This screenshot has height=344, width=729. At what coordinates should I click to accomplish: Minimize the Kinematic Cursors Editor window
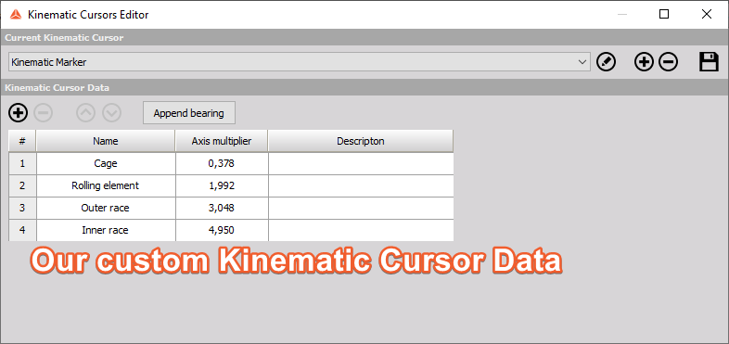pos(621,15)
